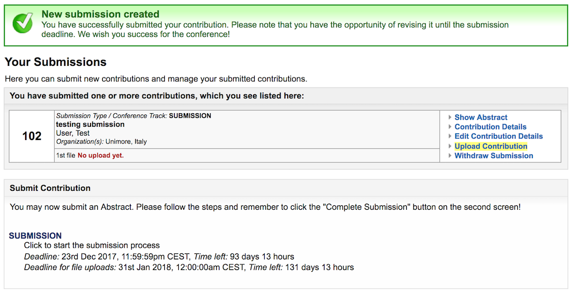Viewport: 572px width, 294px height.
Task: Click the arrow bullet beside Upload Contribution
Action: [x=450, y=146]
